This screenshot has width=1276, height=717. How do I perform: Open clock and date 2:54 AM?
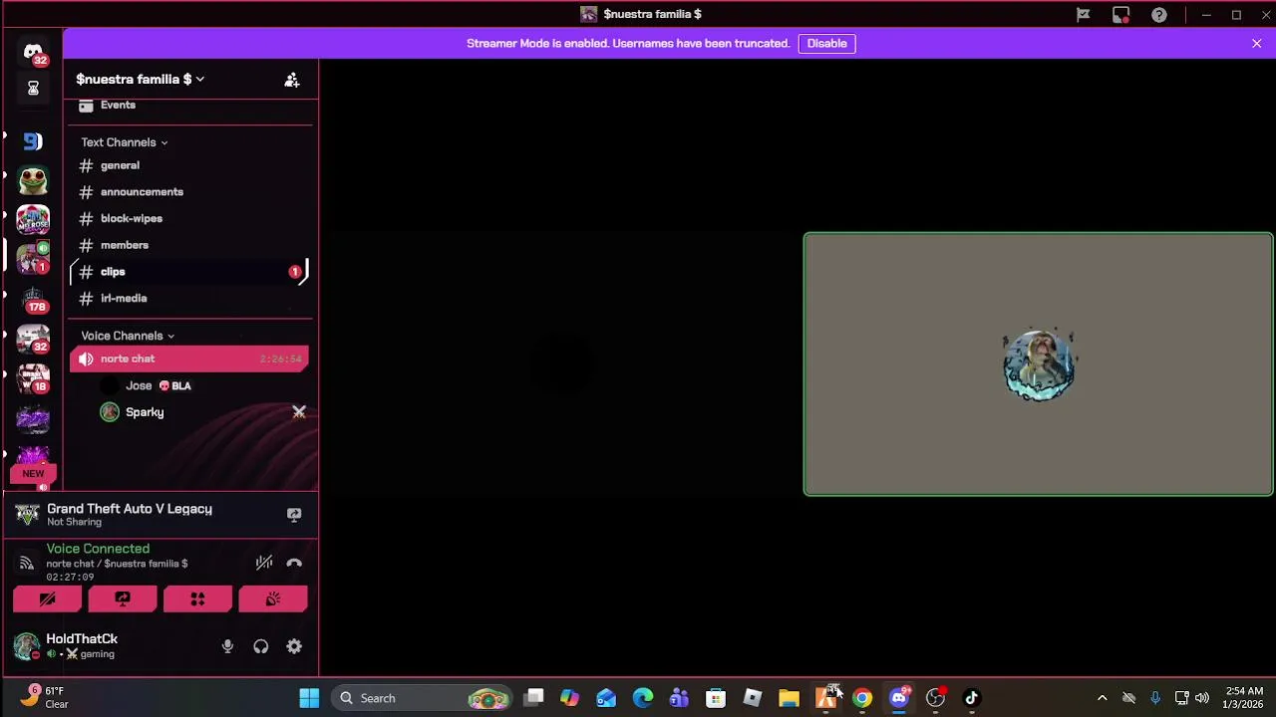click(1244, 697)
